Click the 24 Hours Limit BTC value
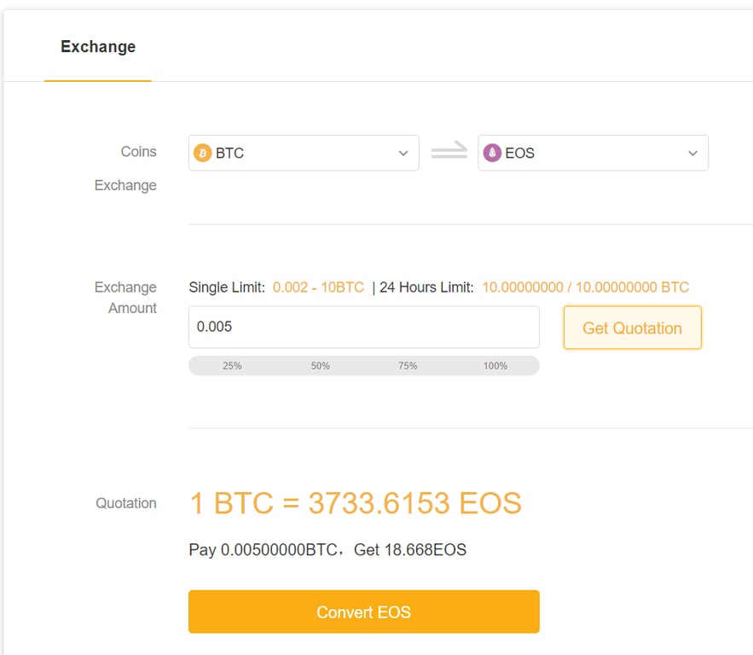 585,287
